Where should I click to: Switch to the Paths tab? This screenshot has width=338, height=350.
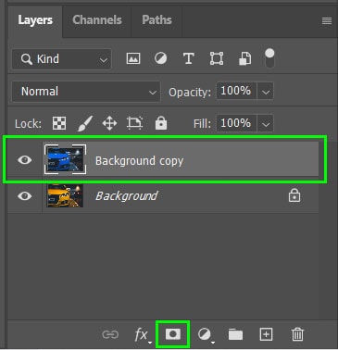point(156,20)
